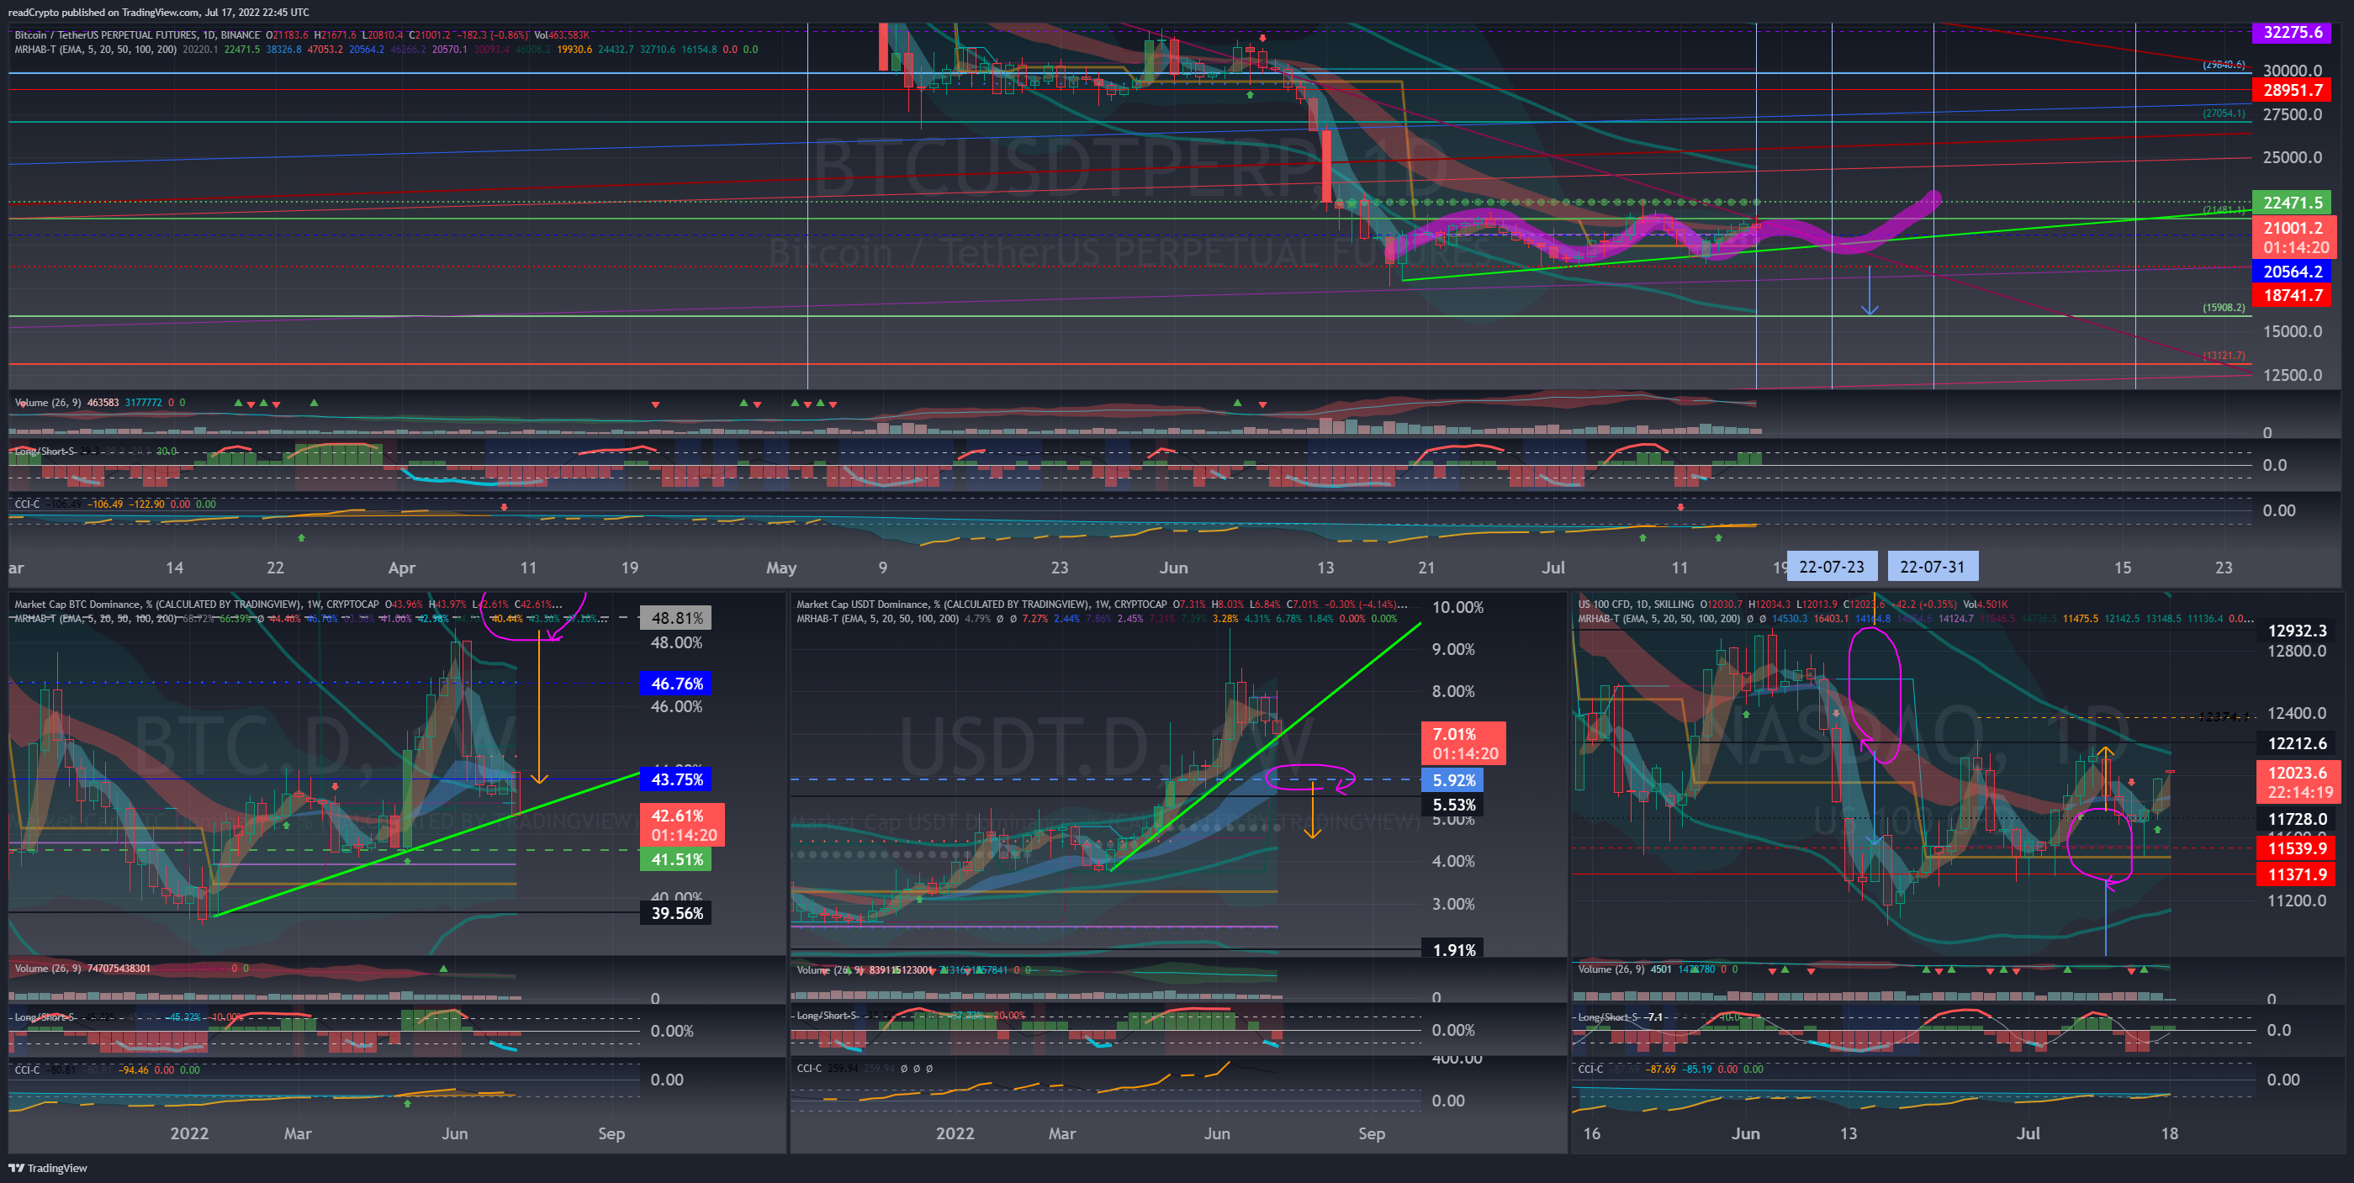Click the green 22471.5 price label
This screenshot has height=1183, width=2354.
pos(2292,202)
